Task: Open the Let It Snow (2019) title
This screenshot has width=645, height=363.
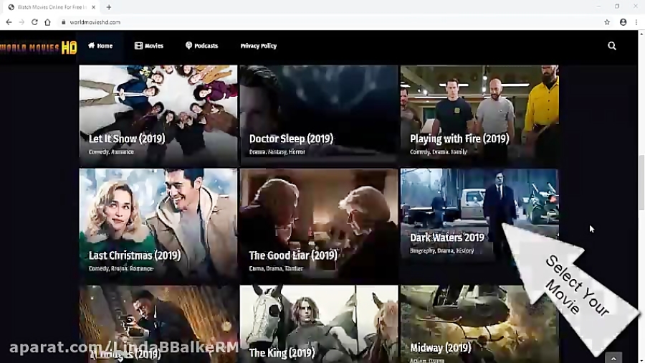Action: 127,138
